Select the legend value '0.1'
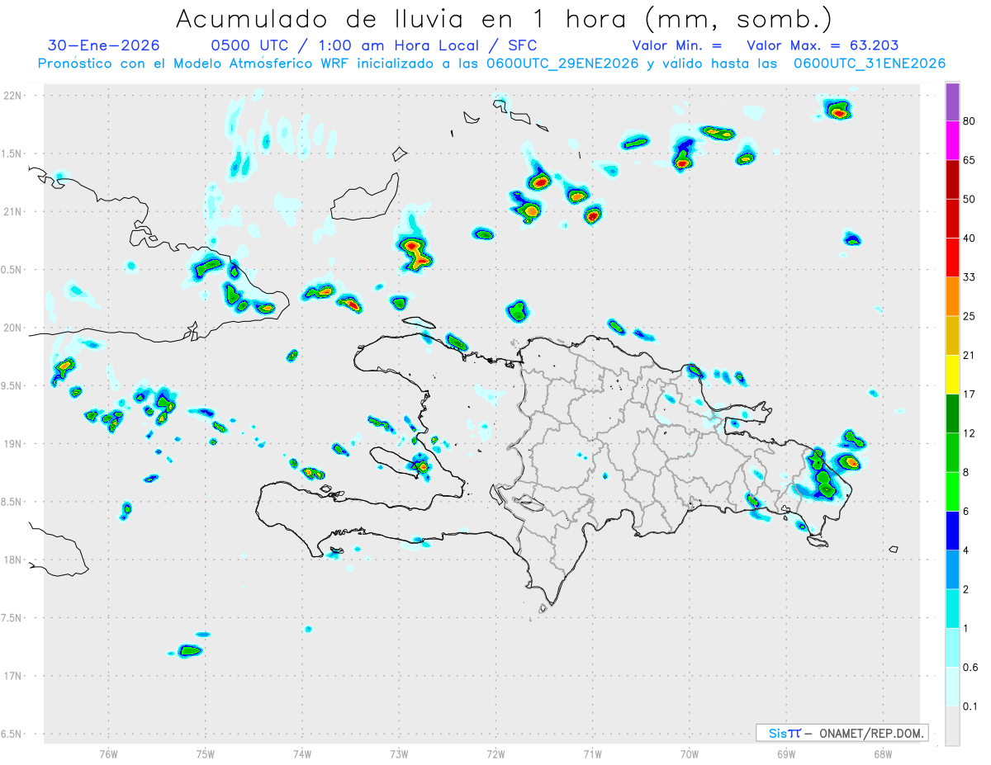This screenshot has width=991, height=765. click(971, 706)
